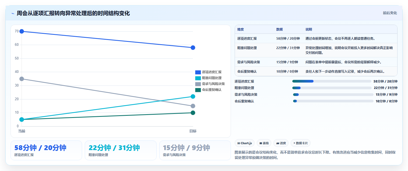Click the 数据 column header in the table
The image size is (408, 171).
(279, 29)
